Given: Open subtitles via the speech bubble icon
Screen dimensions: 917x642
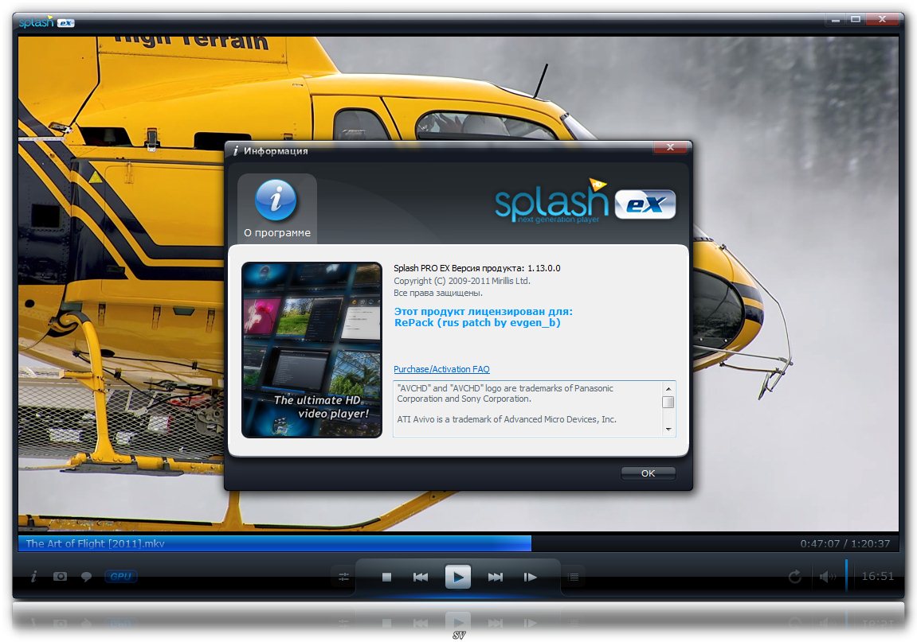Looking at the screenshot, I should [86, 577].
